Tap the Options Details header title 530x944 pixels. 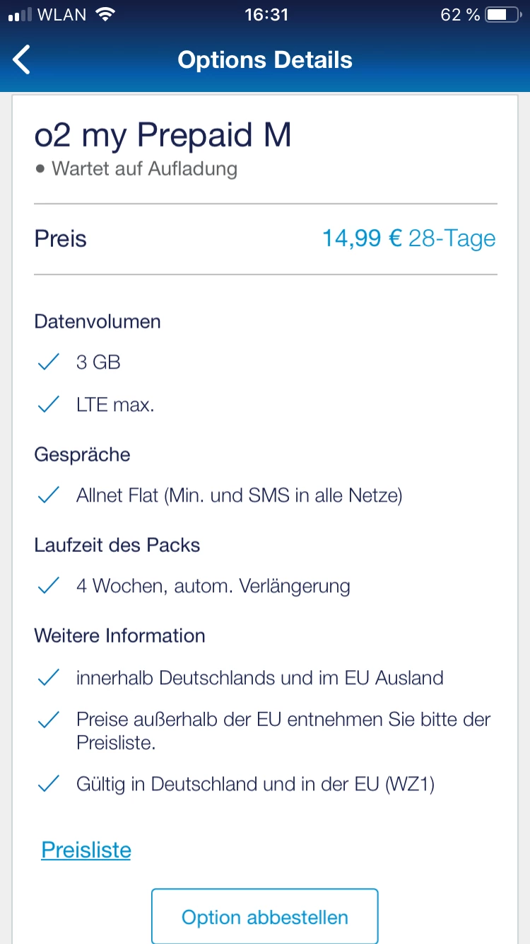click(x=265, y=59)
